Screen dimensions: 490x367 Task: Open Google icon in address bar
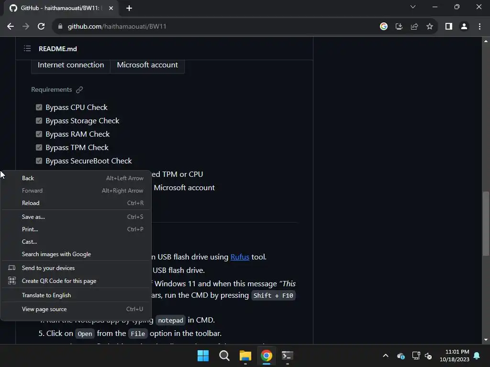383,27
